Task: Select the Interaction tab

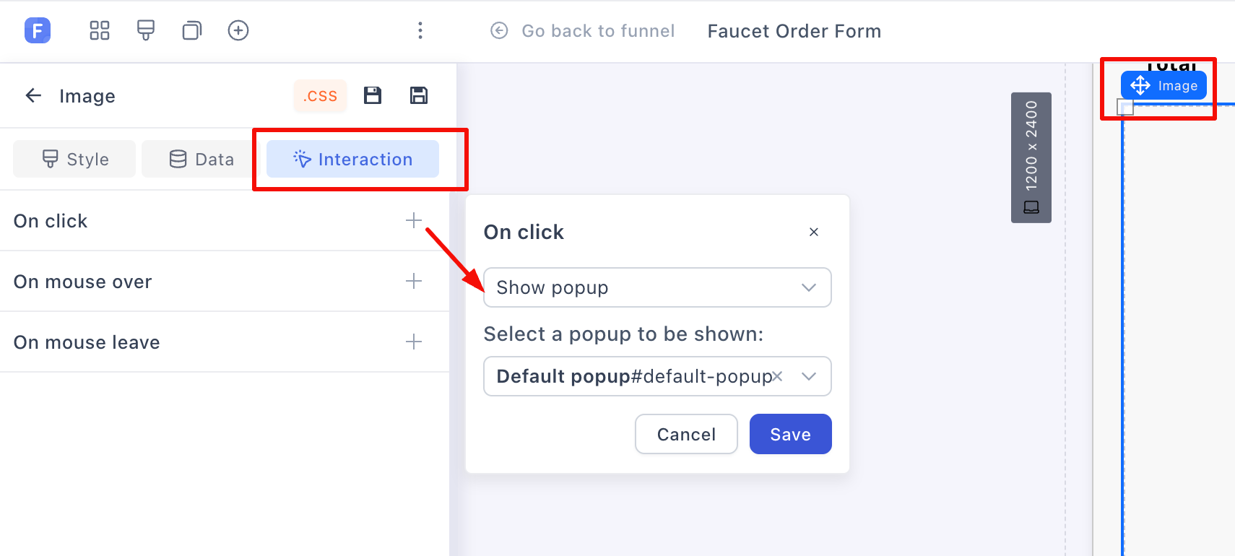Action: (x=352, y=159)
